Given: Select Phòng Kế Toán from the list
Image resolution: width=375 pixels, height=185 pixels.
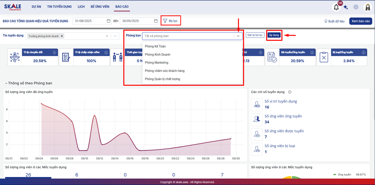Looking at the screenshot, I should click(155, 46).
